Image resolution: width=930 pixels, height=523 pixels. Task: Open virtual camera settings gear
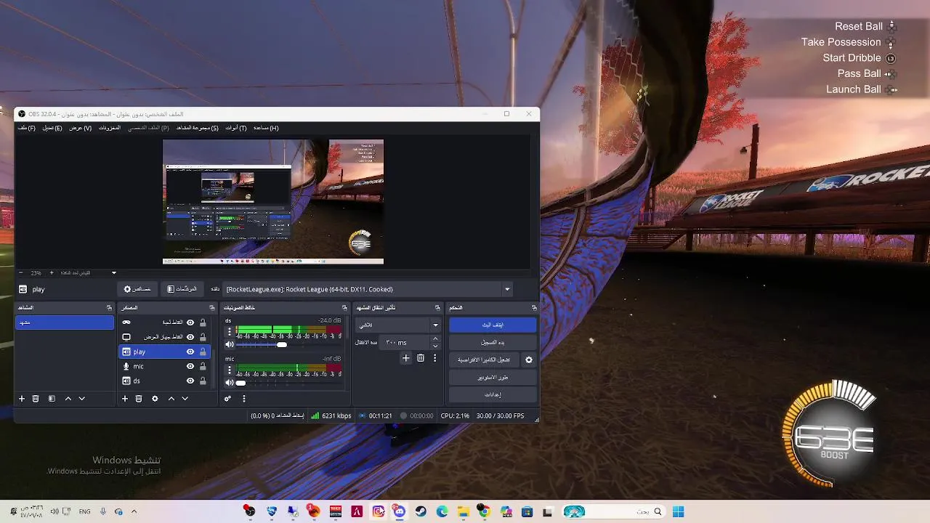pyautogui.click(x=529, y=360)
